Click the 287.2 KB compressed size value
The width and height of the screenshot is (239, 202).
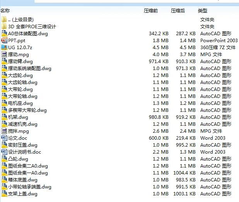(x=186, y=33)
